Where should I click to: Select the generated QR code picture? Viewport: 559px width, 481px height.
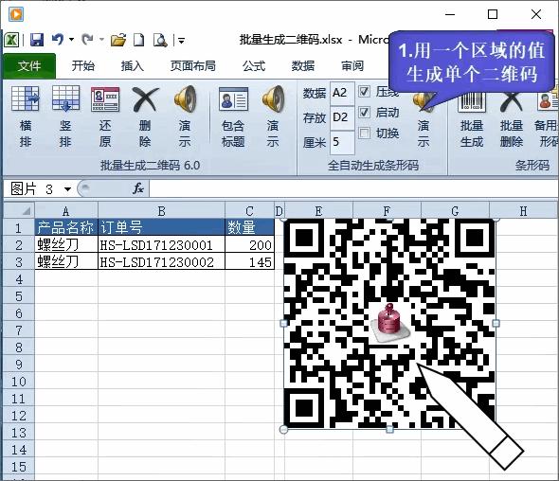tap(389, 324)
